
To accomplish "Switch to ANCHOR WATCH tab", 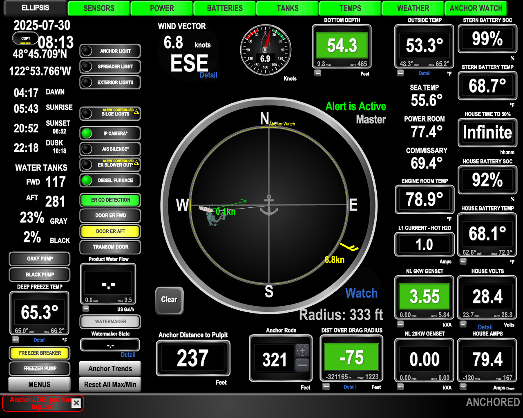I will pos(476,8).
